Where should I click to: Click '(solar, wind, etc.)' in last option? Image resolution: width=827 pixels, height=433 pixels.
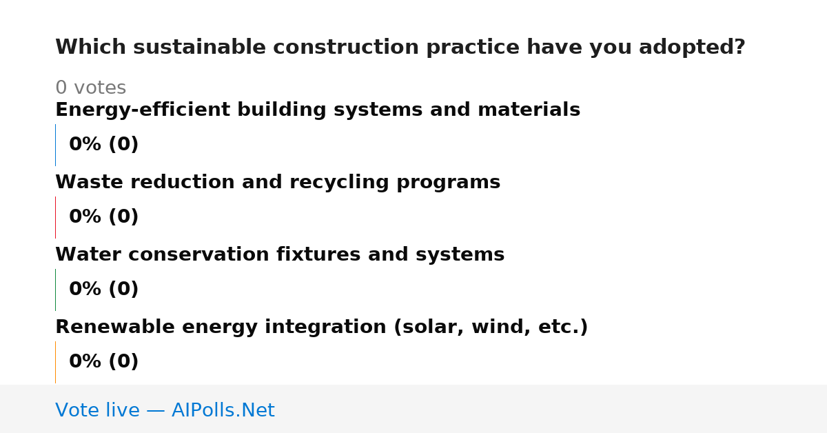tap(491, 328)
